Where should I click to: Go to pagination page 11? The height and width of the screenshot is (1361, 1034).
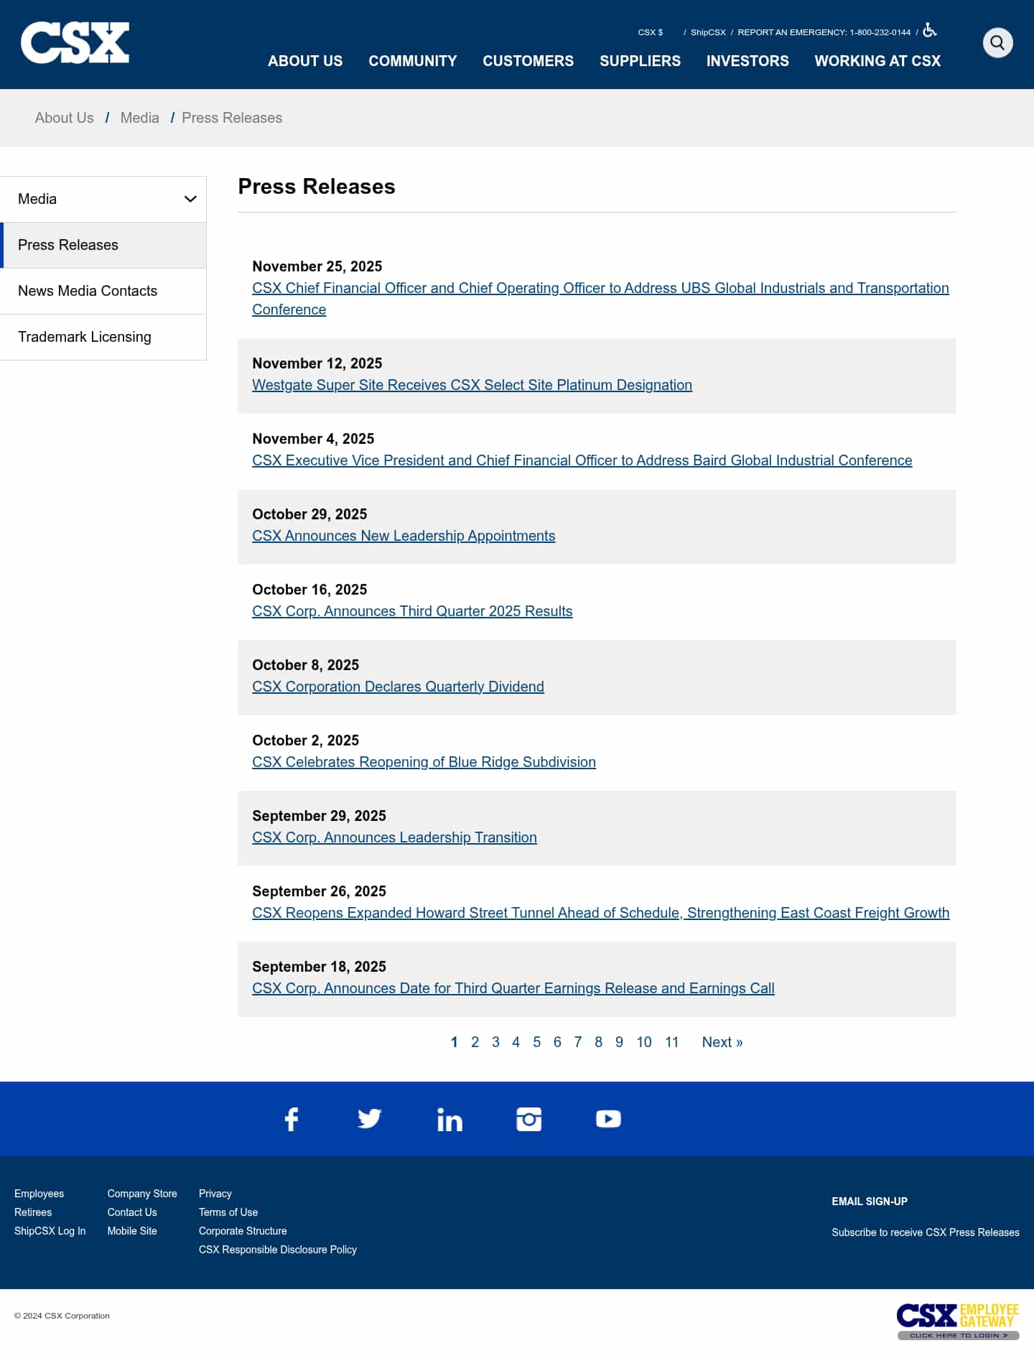point(672,1042)
